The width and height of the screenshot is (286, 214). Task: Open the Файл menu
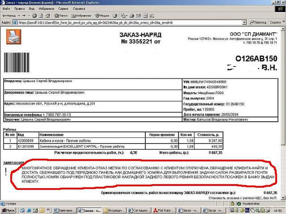coord(6,9)
